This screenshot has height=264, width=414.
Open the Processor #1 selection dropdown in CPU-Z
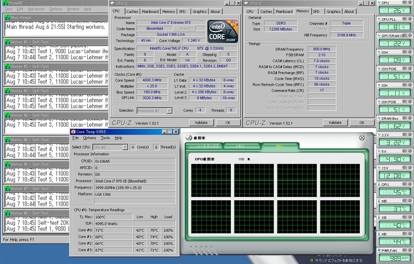169,111
